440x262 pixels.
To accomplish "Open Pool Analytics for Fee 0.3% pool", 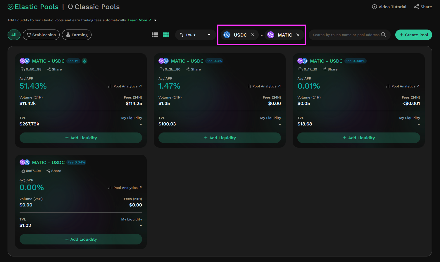I will point(264,86).
